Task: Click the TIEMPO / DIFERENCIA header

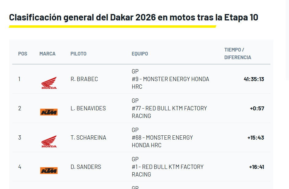Action: point(238,53)
